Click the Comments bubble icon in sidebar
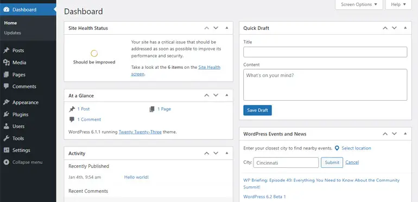Screen dimensions: 418x202 click(x=7, y=87)
